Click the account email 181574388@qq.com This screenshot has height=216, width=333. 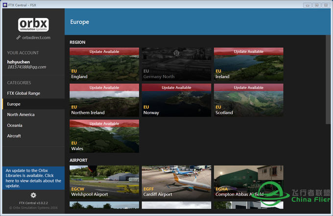tap(27, 67)
